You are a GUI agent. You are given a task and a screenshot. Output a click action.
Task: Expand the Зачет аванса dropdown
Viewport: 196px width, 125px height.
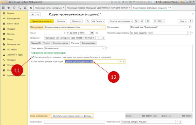104,48
